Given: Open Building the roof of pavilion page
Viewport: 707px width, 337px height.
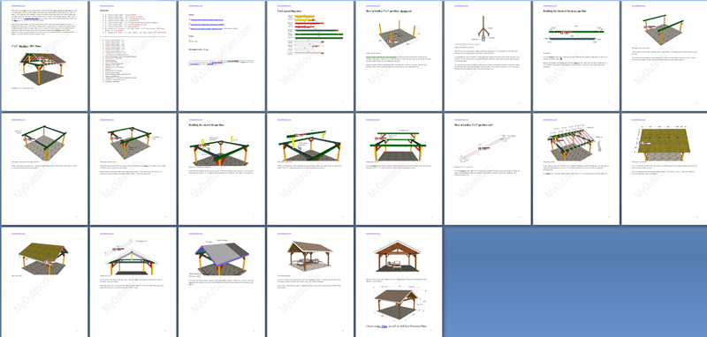Looking at the screenshot, I should pyautogui.click(x=221, y=169).
